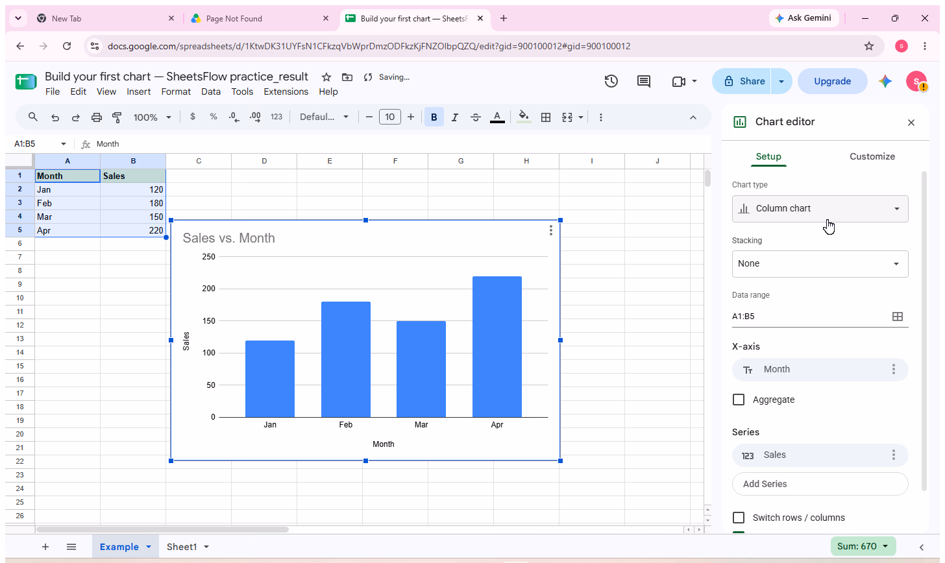The image size is (945, 563).
Task: Open the all sheets list
Action: click(x=71, y=547)
